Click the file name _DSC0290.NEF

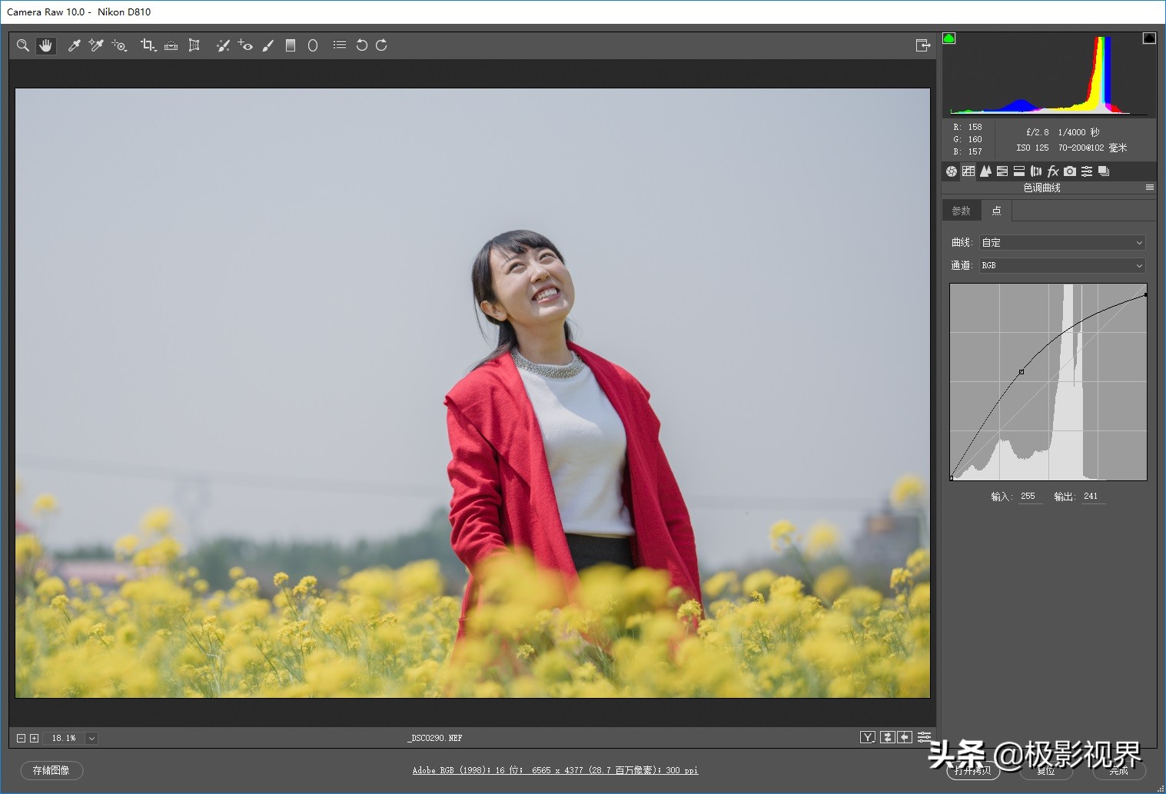pos(435,739)
